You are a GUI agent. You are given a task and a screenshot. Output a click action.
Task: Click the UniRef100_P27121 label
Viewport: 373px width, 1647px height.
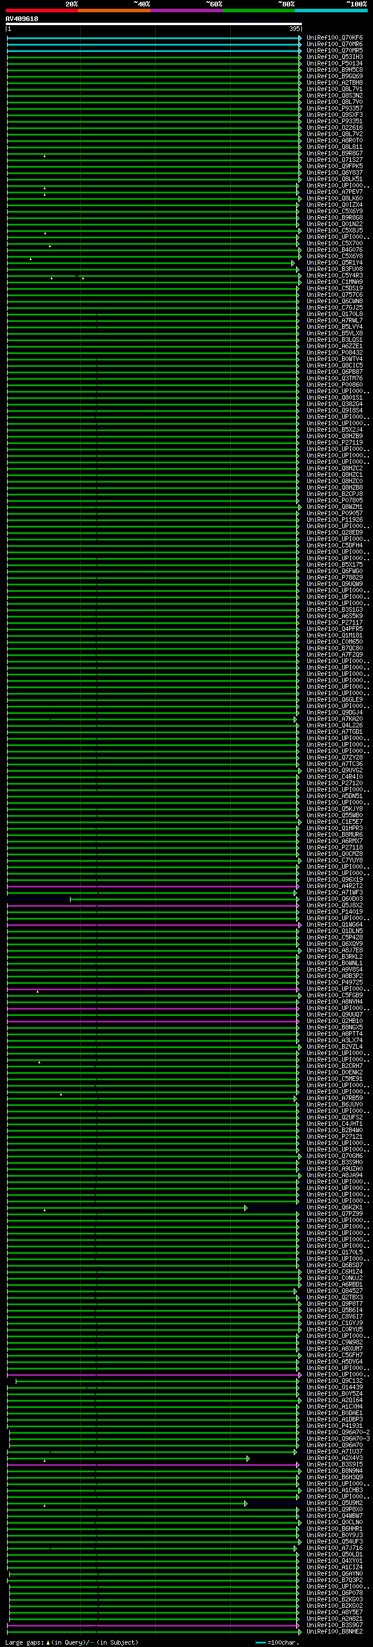[x=335, y=1137]
